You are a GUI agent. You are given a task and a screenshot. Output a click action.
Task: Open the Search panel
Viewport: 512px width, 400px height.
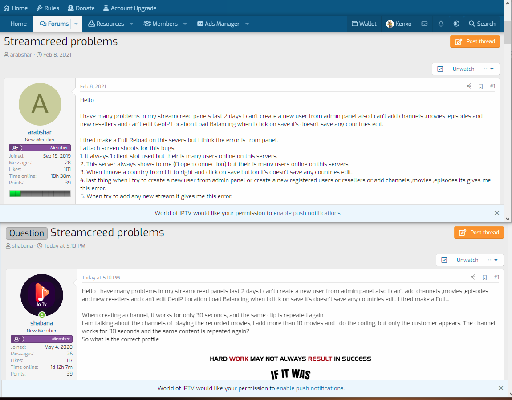482,24
